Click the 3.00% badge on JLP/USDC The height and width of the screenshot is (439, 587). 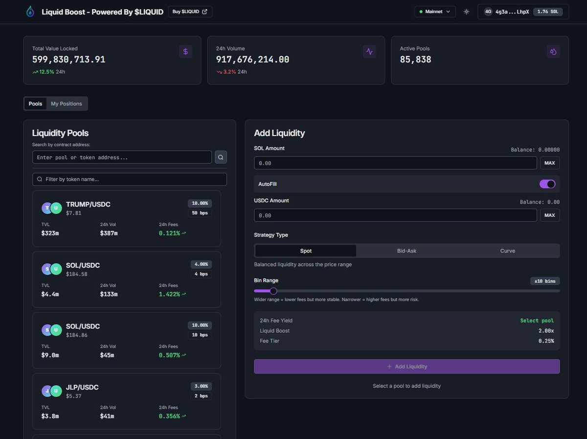click(201, 386)
